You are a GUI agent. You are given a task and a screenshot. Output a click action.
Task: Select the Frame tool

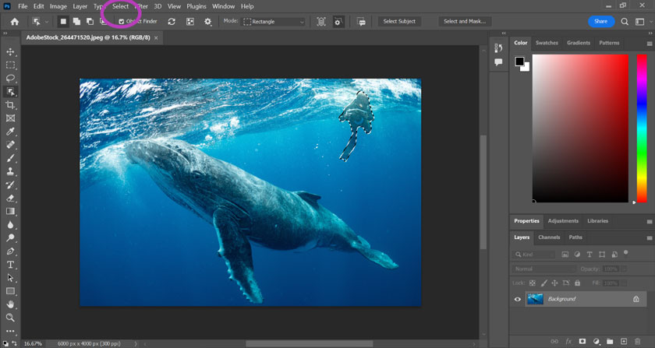point(10,118)
